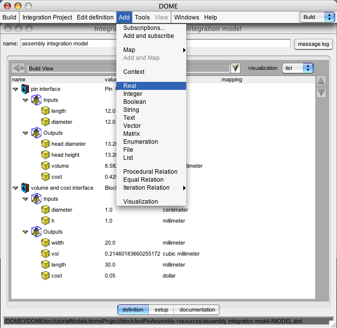Click the cube icon for head diameter
Viewport: 337px width, 328px height.
[45, 144]
